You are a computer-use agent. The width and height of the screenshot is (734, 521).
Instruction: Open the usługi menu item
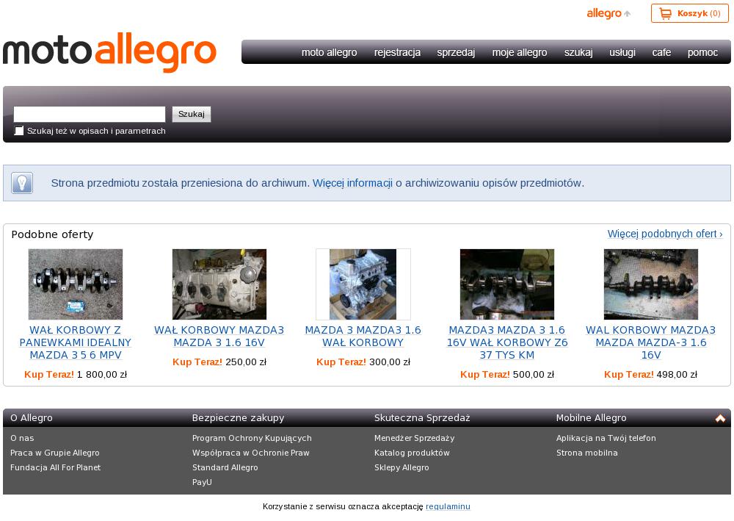(x=622, y=52)
